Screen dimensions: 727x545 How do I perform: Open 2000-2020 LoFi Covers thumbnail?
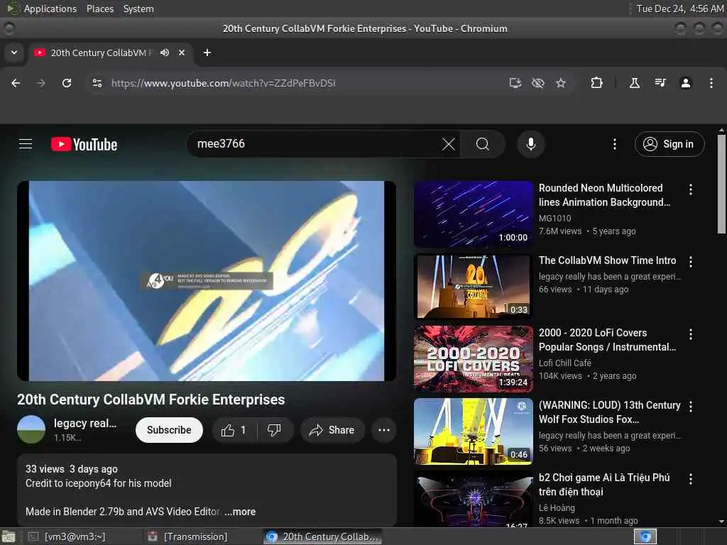point(474,358)
